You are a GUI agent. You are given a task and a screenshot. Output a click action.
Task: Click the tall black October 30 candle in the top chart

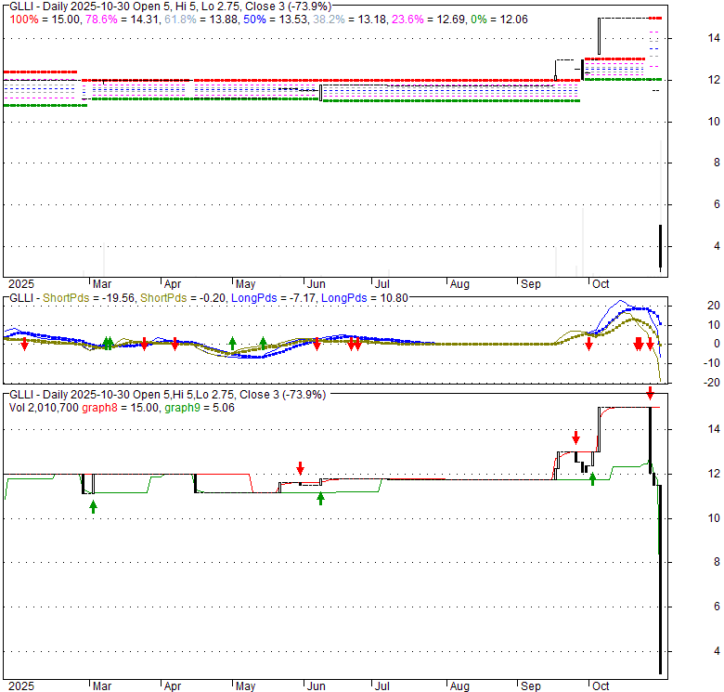pos(661,247)
